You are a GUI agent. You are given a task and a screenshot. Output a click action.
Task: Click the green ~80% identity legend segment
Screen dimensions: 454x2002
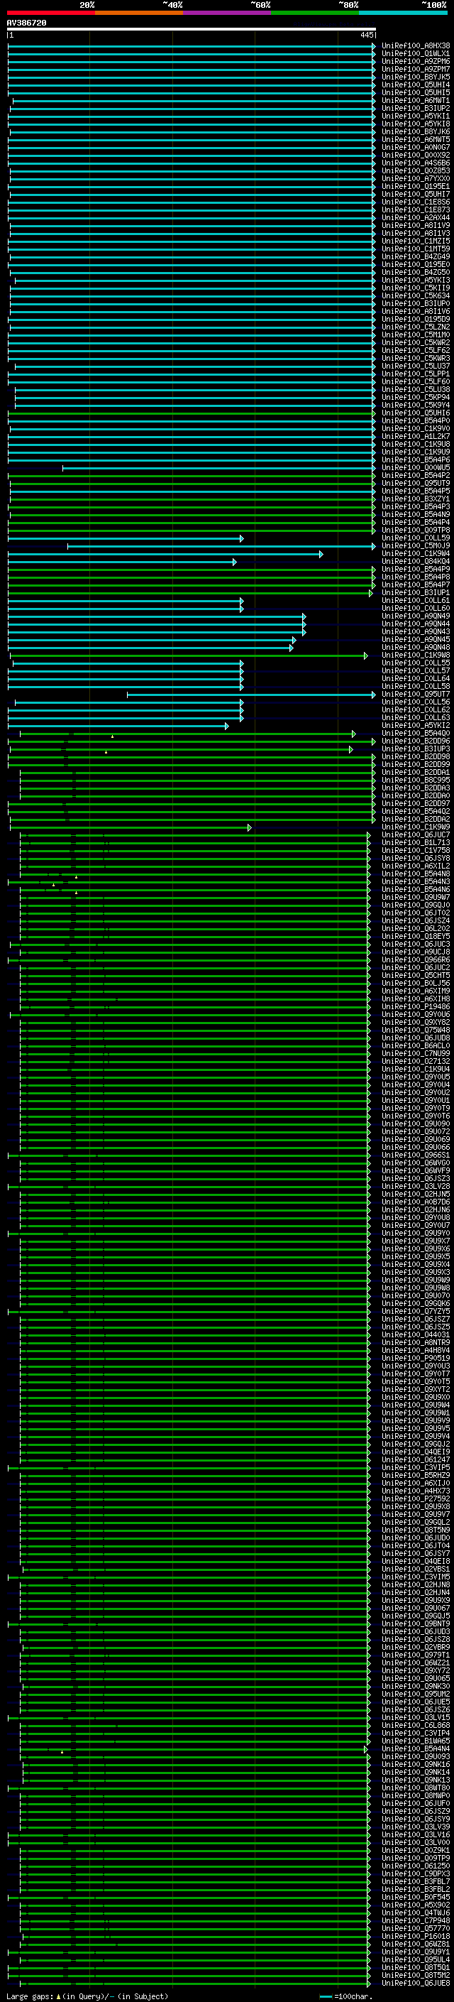point(315,13)
